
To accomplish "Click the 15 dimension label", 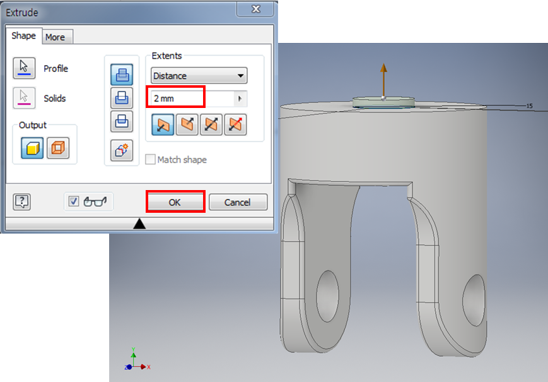I will [x=530, y=105].
